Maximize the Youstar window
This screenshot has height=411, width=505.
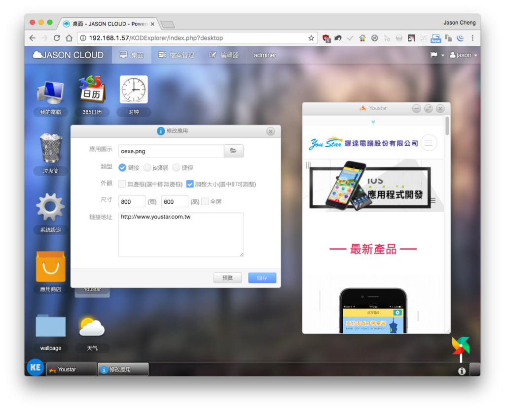[x=429, y=108]
